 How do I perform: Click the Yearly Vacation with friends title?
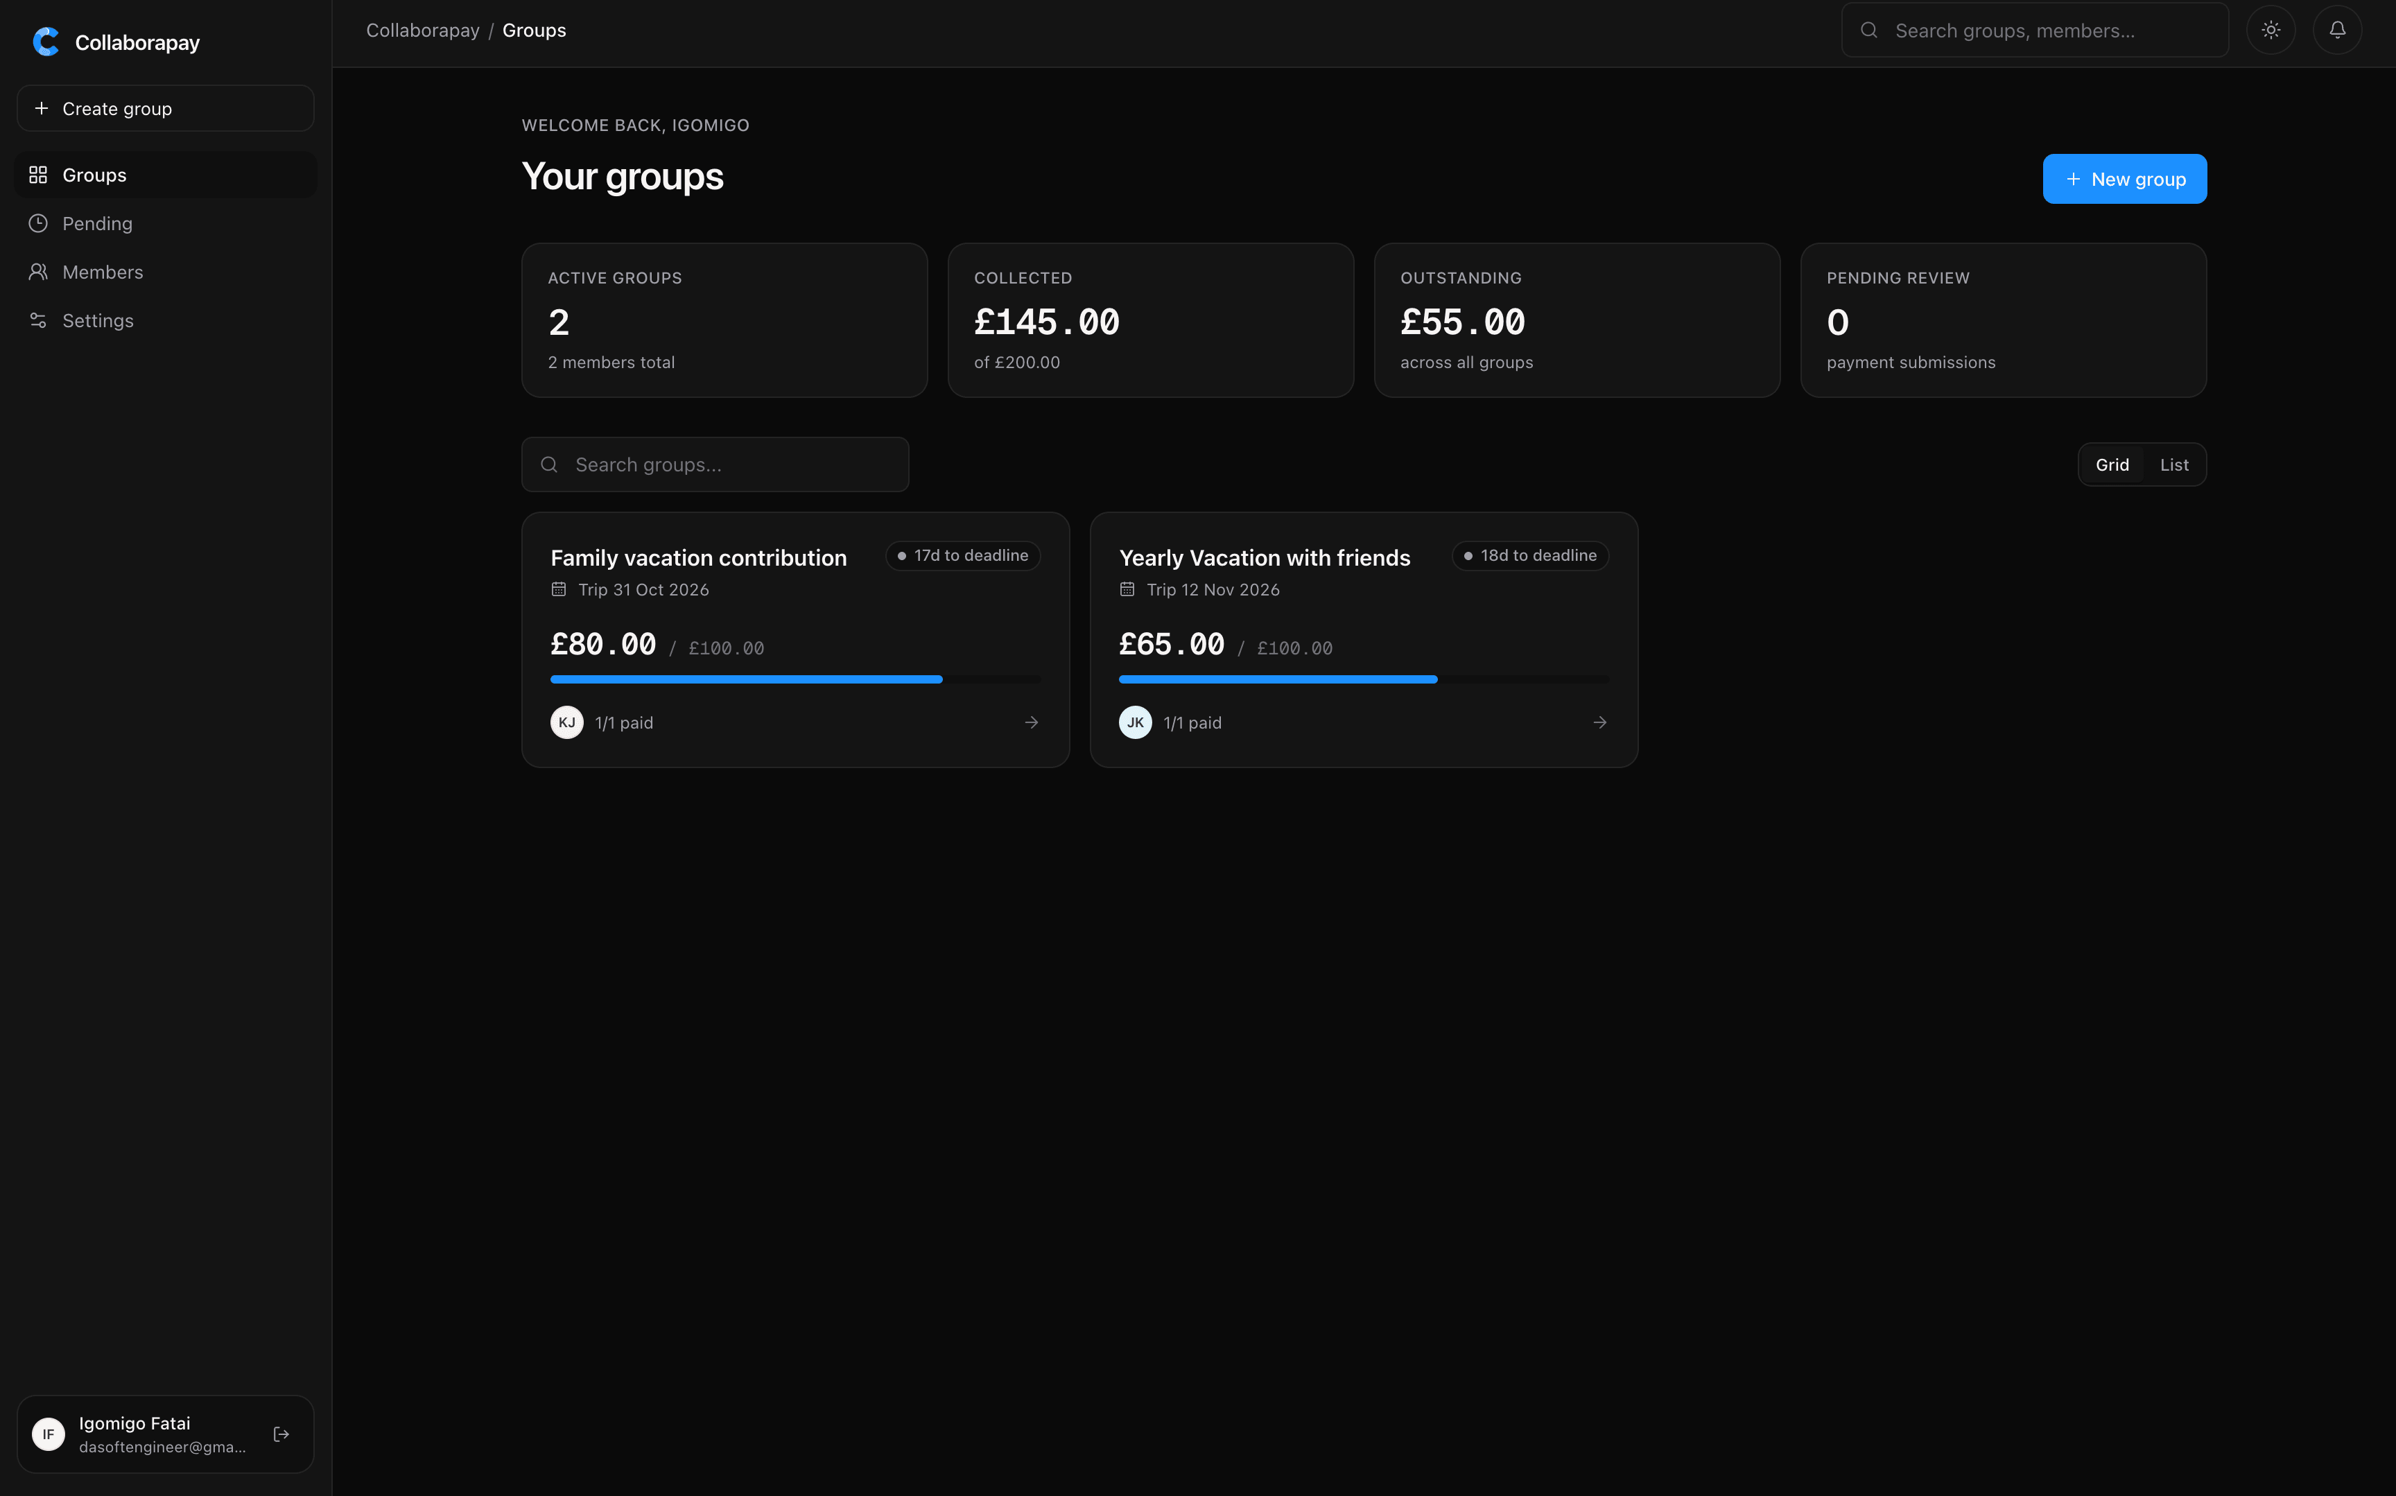1265,558
